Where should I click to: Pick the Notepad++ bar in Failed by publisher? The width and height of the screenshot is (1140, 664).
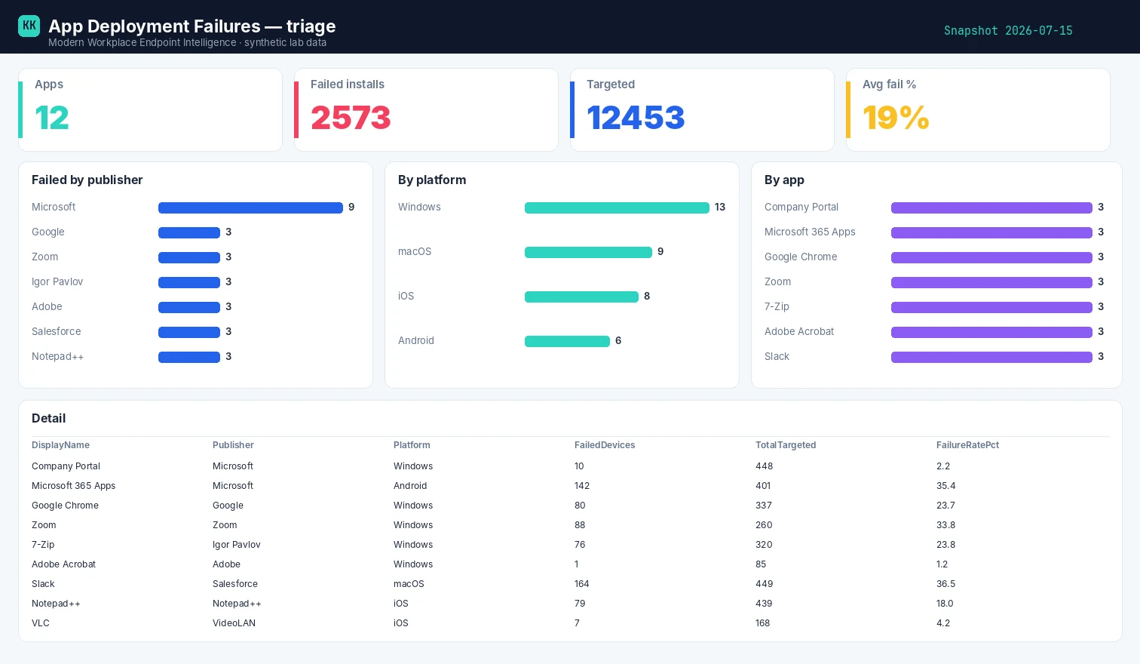click(x=189, y=357)
